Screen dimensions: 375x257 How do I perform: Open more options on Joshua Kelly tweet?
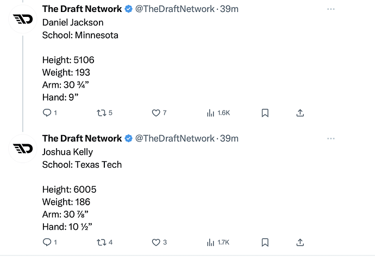[331, 138]
